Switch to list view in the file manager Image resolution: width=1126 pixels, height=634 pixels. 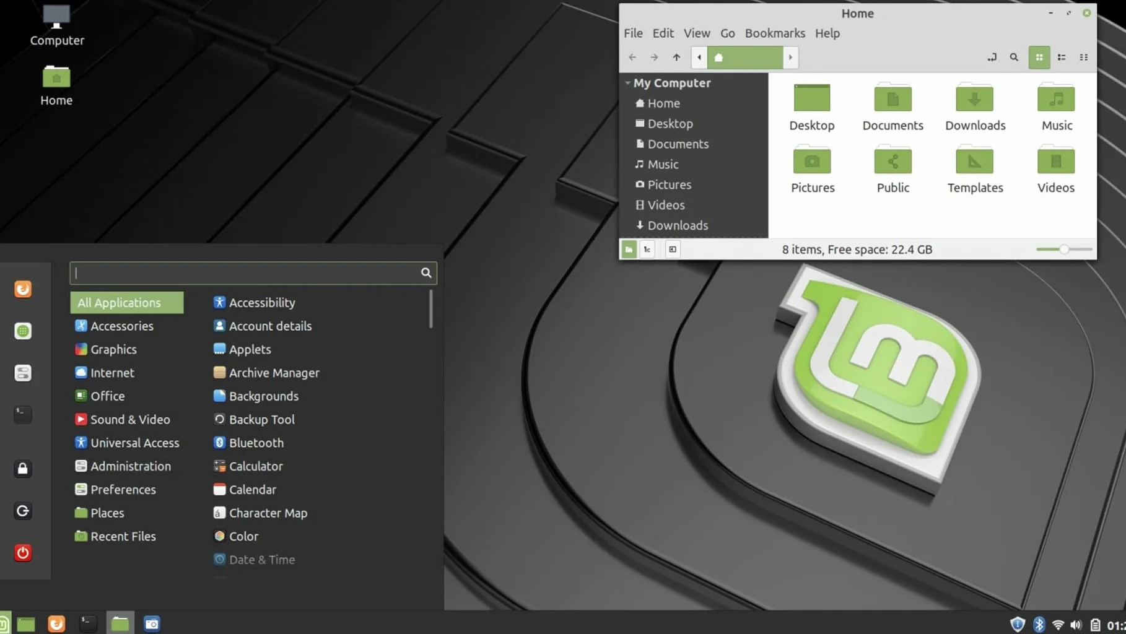(1062, 58)
